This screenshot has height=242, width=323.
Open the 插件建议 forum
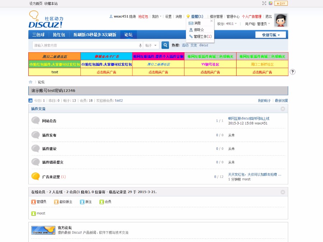(x=49, y=148)
